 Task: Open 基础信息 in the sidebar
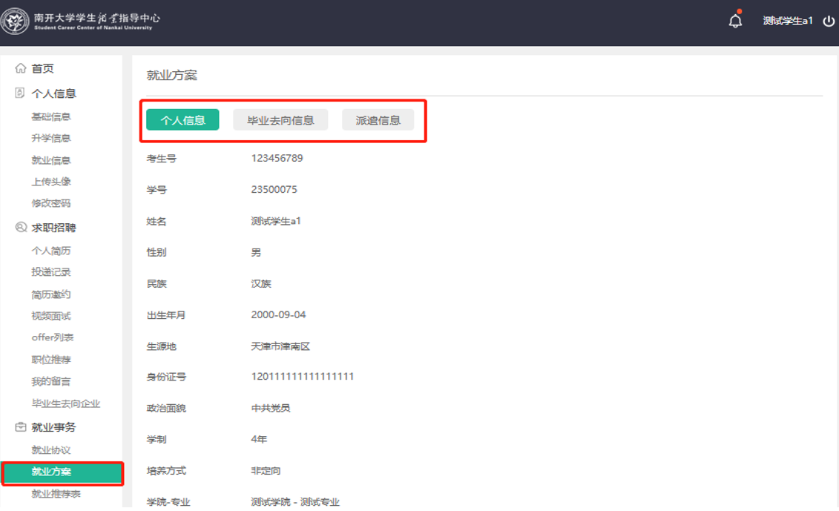point(51,116)
